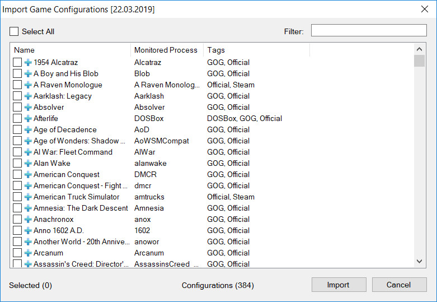
Task: Click the Import button
Action: 339,285
